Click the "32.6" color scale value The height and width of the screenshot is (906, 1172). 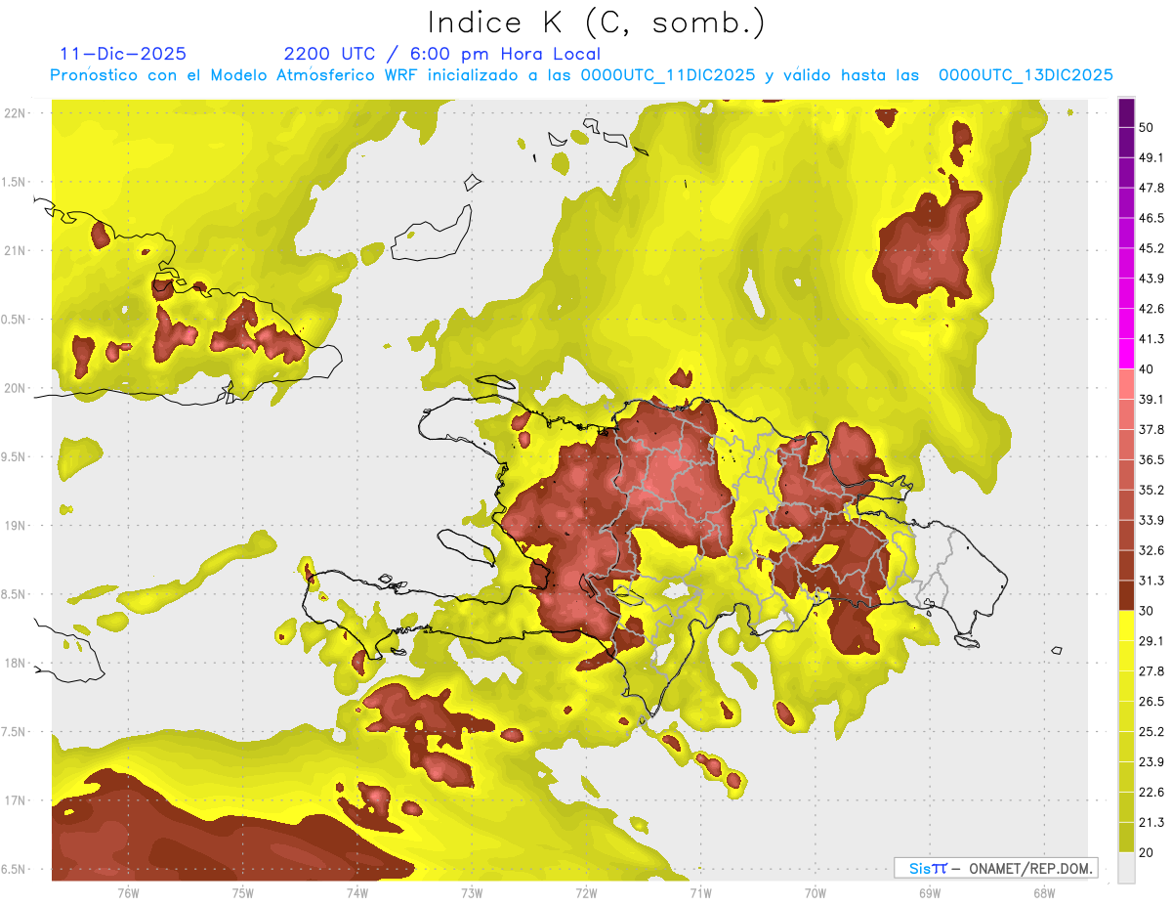click(1151, 550)
